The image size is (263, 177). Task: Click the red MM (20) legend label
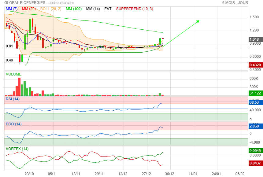[x=29, y=9]
